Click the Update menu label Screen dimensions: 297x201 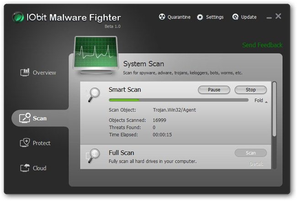pyautogui.click(x=249, y=17)
